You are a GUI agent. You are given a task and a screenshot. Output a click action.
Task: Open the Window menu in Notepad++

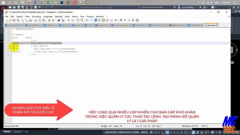click(x=100, y=16)
